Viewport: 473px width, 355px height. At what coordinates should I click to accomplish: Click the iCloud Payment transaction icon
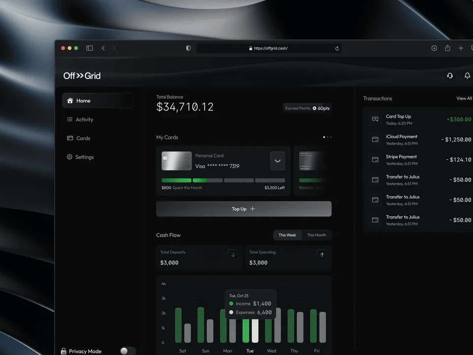(x=375, y=140)
